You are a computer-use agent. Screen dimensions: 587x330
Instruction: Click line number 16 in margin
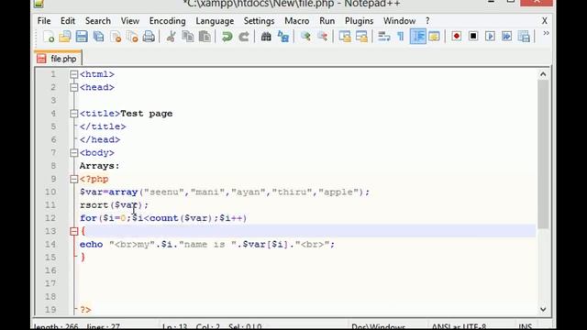[51, 270]
